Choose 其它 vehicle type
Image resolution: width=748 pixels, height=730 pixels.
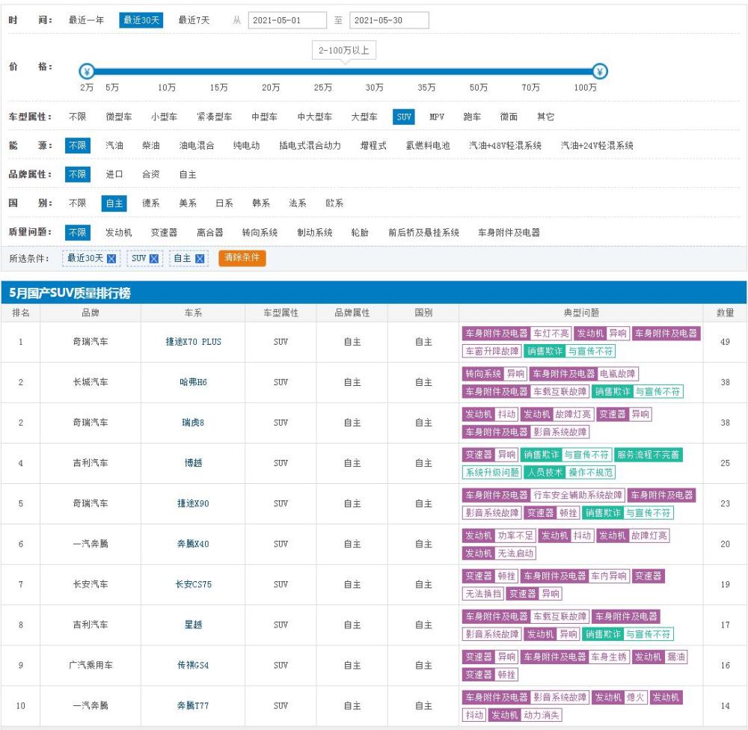545,117
